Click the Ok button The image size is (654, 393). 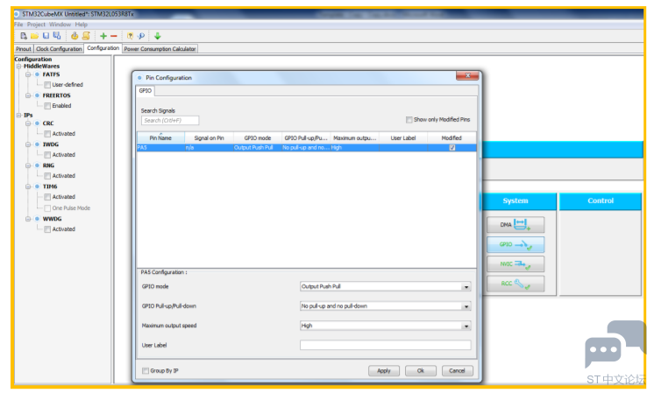click(421, 371)
